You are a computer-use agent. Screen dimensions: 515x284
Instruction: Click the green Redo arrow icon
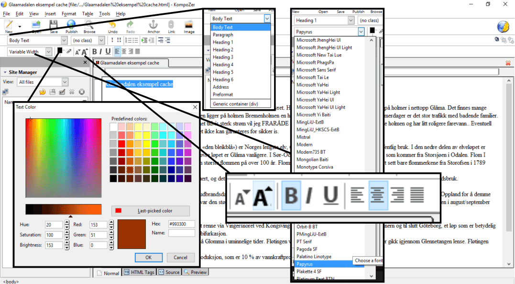pos(131,25)
